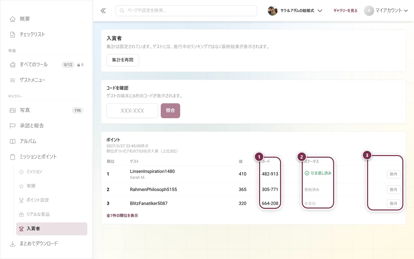This screenshot has height=259, width=414.
Task: Click the book icon beside アルバム
Action: (13, 141)
